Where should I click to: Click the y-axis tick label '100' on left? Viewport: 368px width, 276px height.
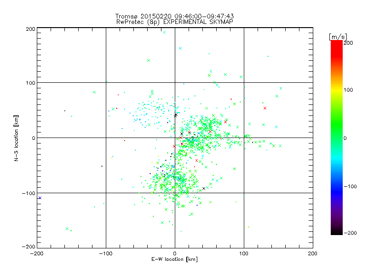click(30, 83)
